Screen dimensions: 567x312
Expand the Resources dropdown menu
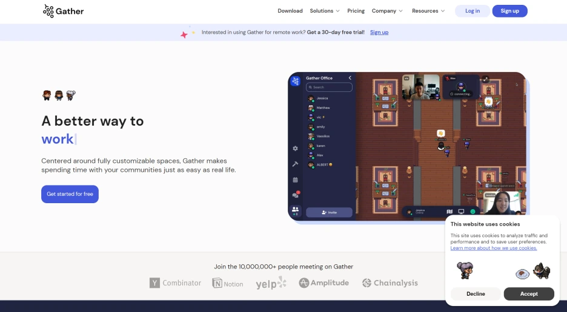428,11
